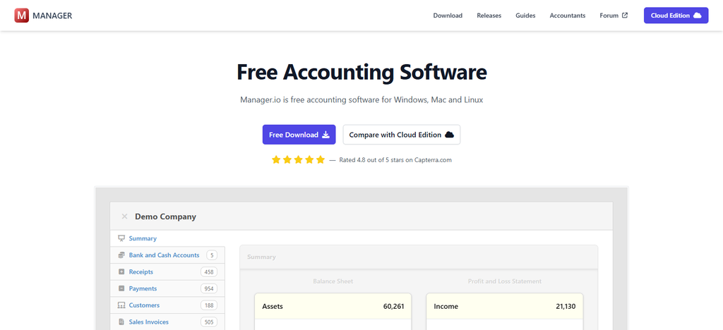Click the Cloud Edition button
Viewport: 723px width, 330px height.
point(676,16)
